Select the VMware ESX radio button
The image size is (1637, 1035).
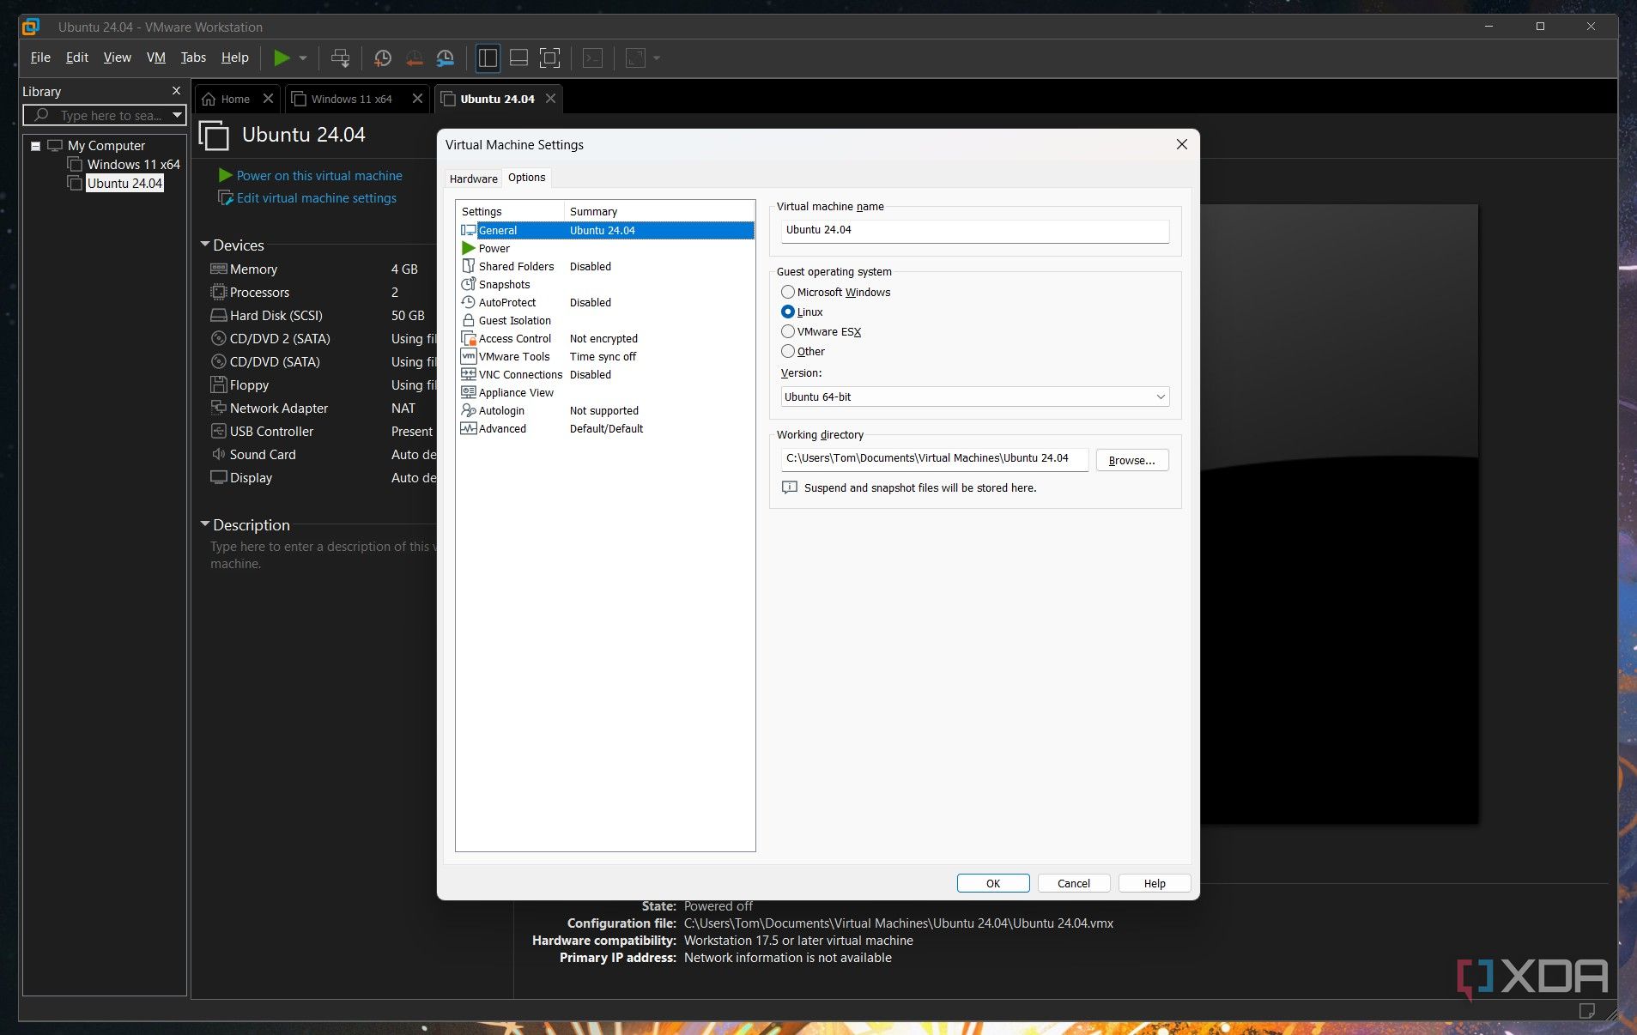click(787, 331)
